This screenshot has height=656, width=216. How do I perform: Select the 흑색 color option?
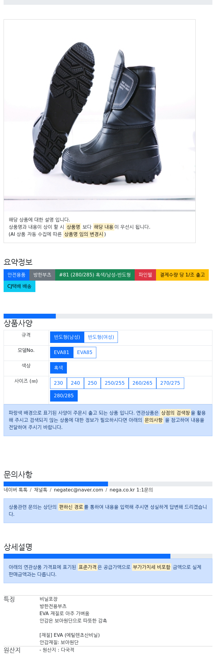pos(58,368)
